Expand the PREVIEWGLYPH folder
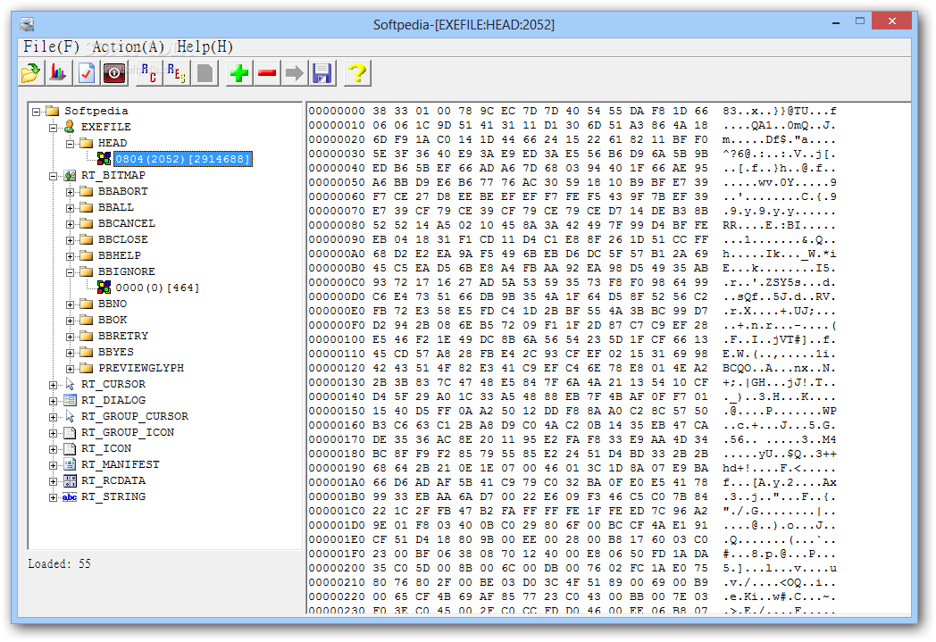 [70, 369]
